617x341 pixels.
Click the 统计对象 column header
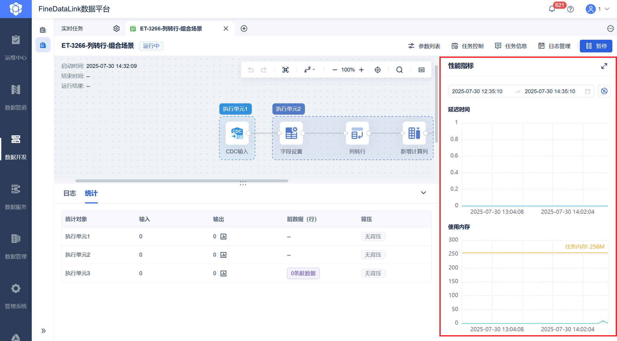[76, 219]
